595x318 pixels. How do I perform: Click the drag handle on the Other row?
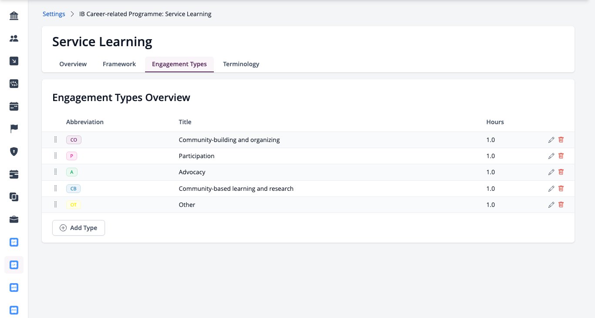56,204
